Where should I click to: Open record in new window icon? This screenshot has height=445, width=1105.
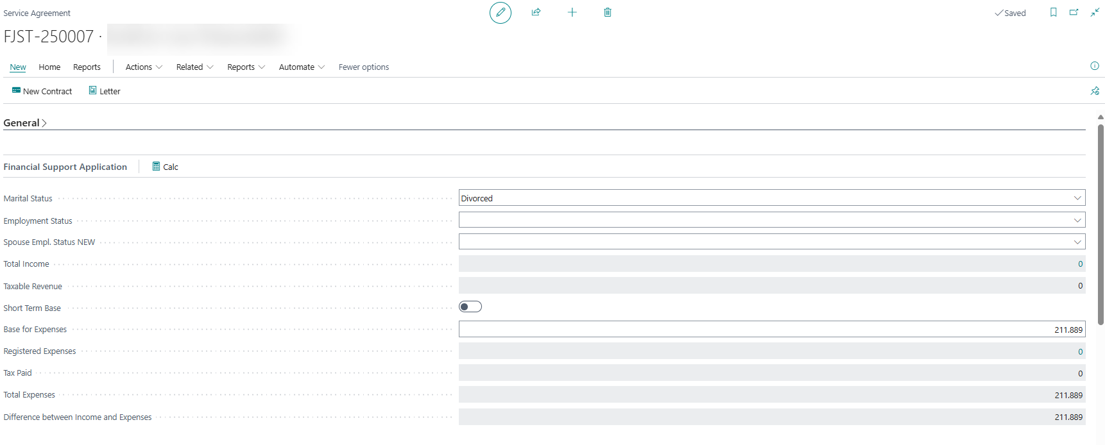pos(1074,12)
